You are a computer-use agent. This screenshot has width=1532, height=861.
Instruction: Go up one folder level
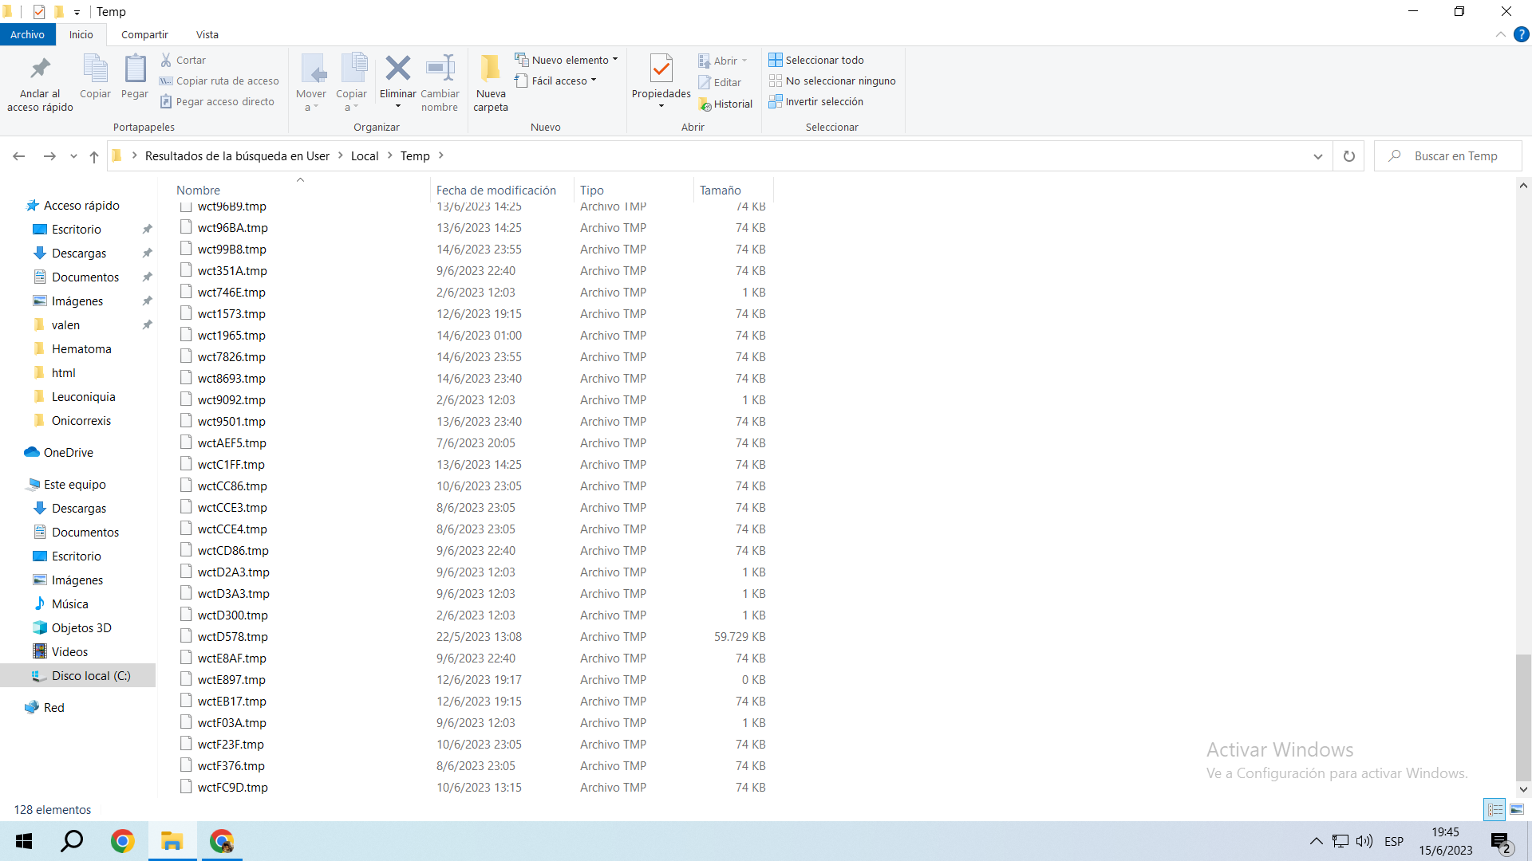pyautogui.click(x=94, y=156)
